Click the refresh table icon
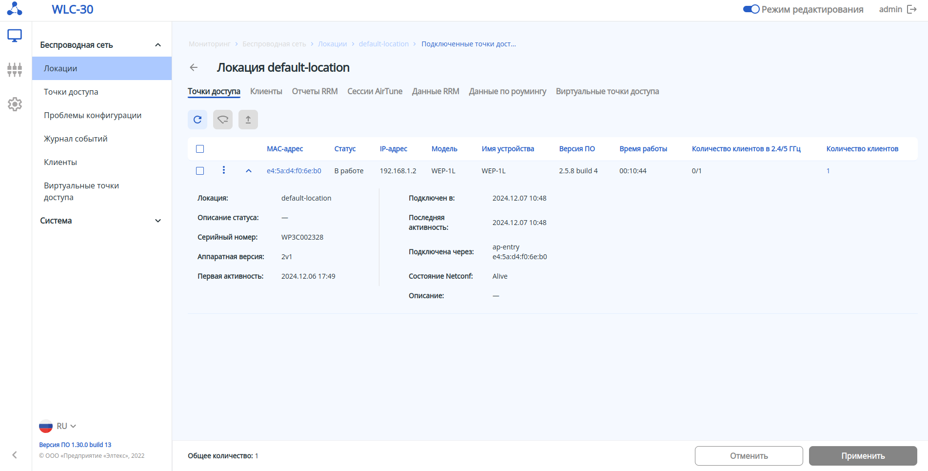The width and height of the screenshot is (928, 471). click(197, 120)
